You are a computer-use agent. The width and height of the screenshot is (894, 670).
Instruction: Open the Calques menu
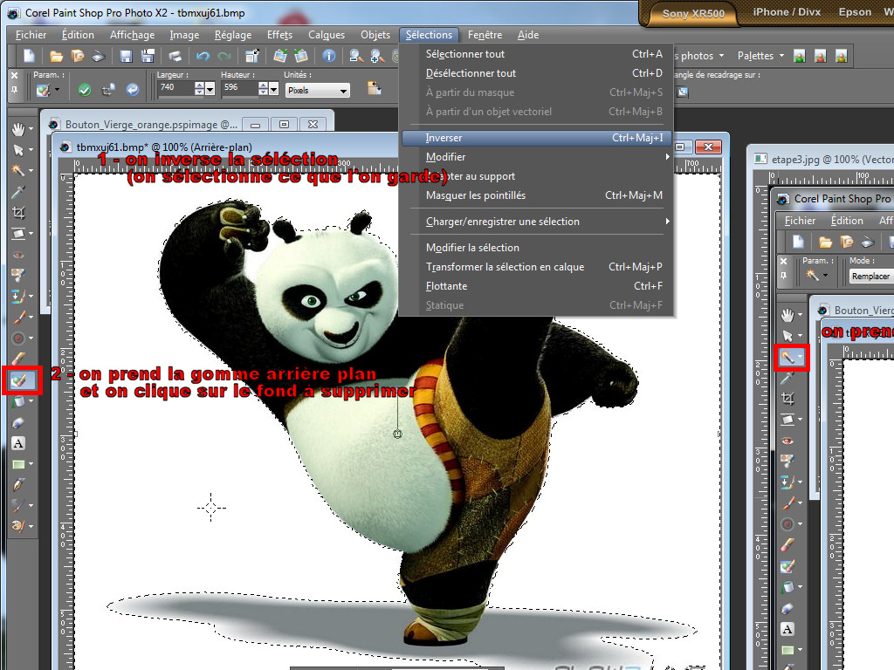(x=327, y=35)
